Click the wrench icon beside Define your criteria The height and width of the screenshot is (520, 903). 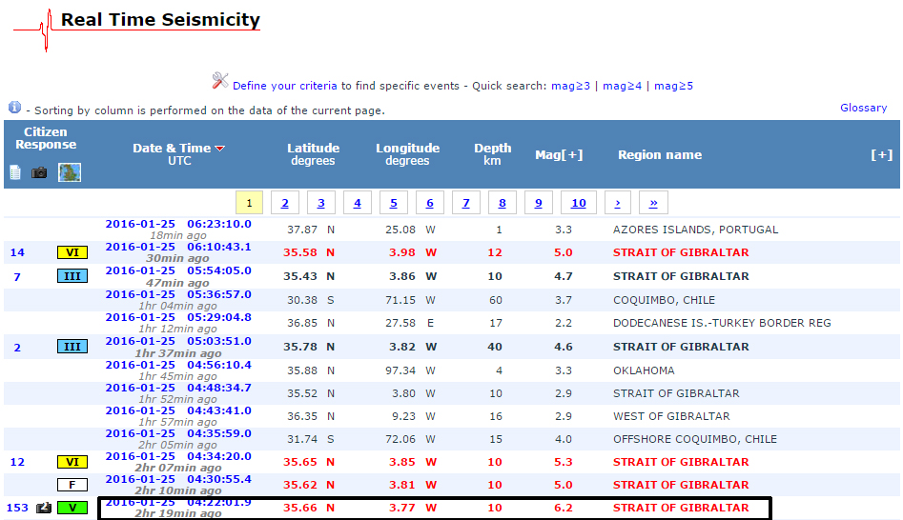click(220, 82)
